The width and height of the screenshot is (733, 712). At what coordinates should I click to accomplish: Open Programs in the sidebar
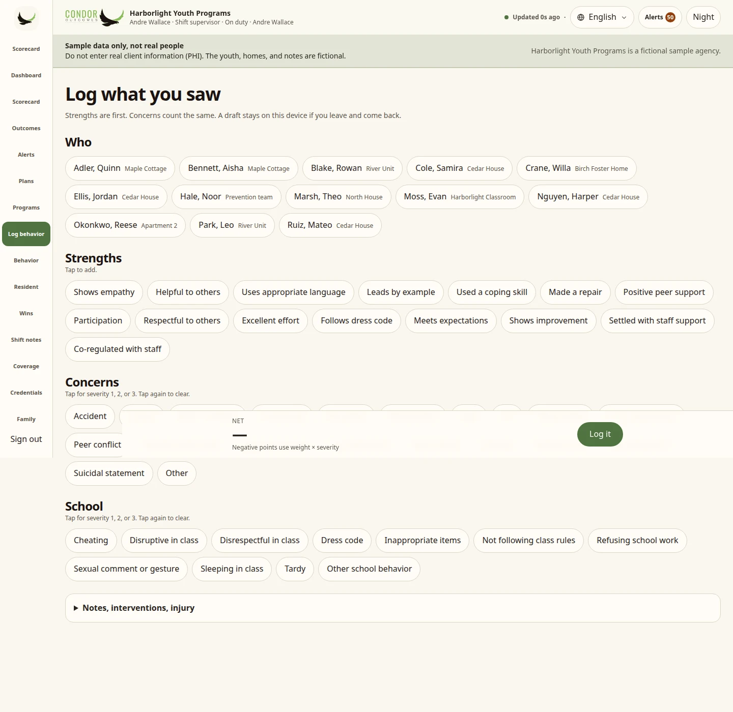pos(26,207)
